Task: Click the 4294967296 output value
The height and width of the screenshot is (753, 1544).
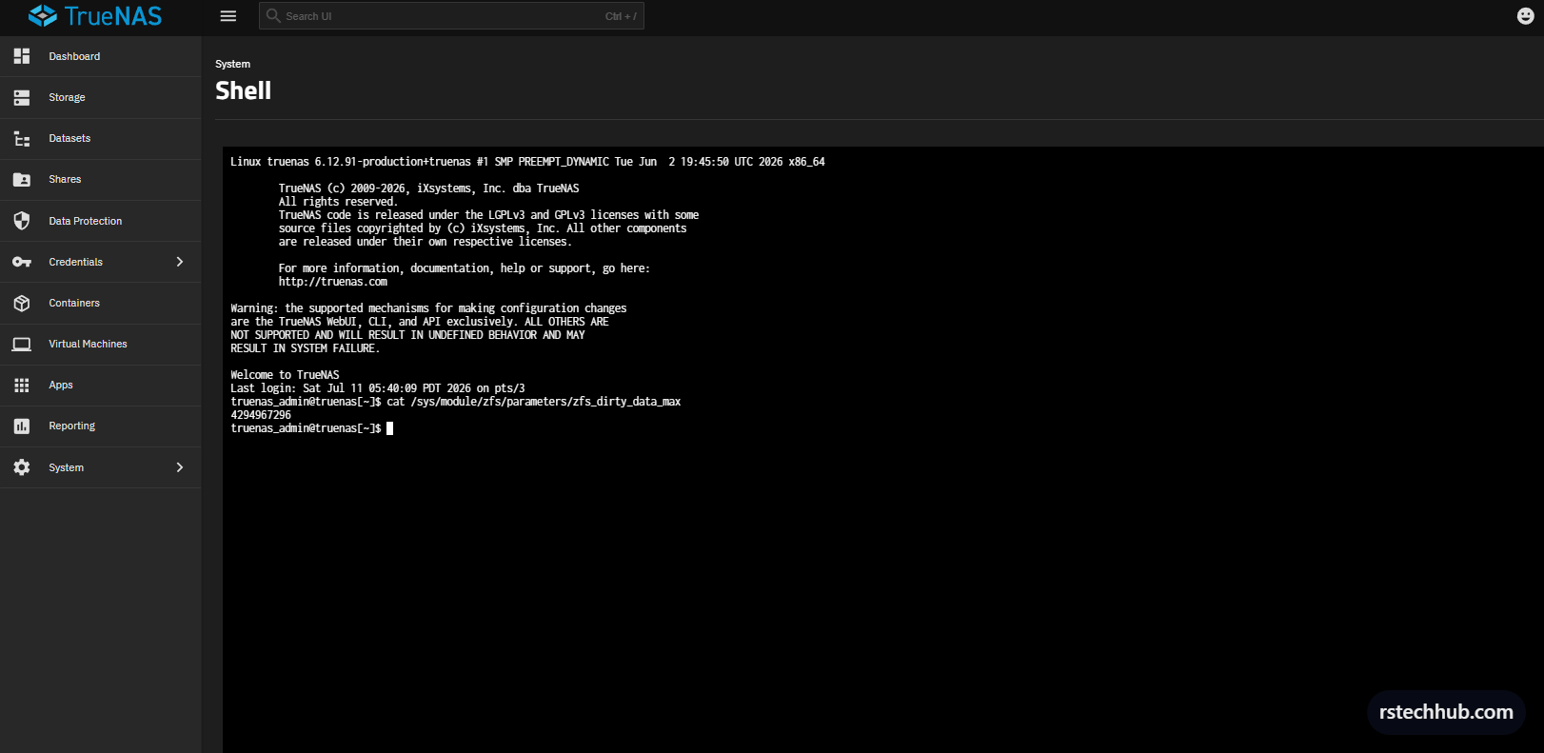Action: (261, 415)
